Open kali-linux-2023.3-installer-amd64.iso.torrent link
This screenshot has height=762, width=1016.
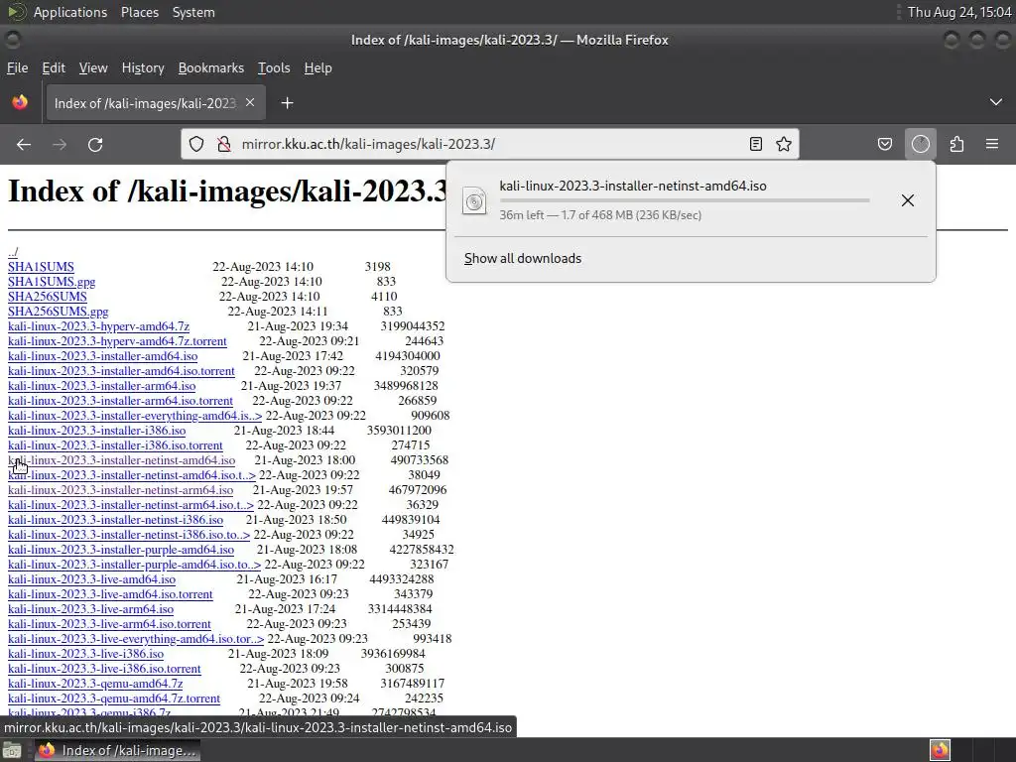pyautogui.click(x=121, y=371)
